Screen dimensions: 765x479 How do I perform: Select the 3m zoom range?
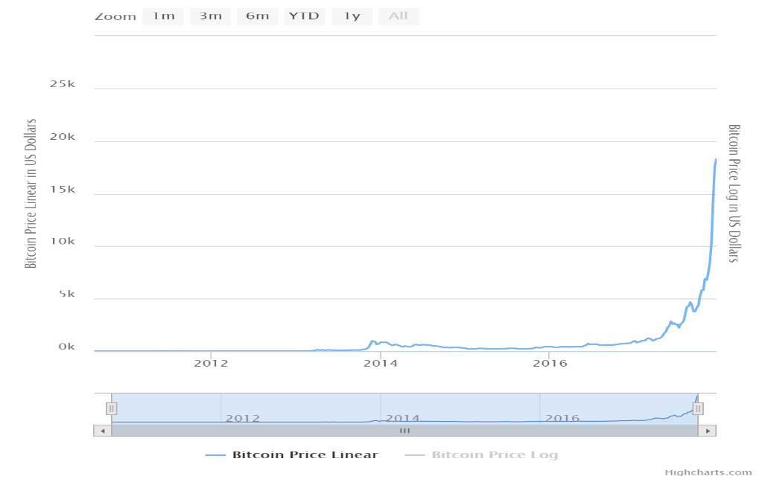[x=210, y=16]
